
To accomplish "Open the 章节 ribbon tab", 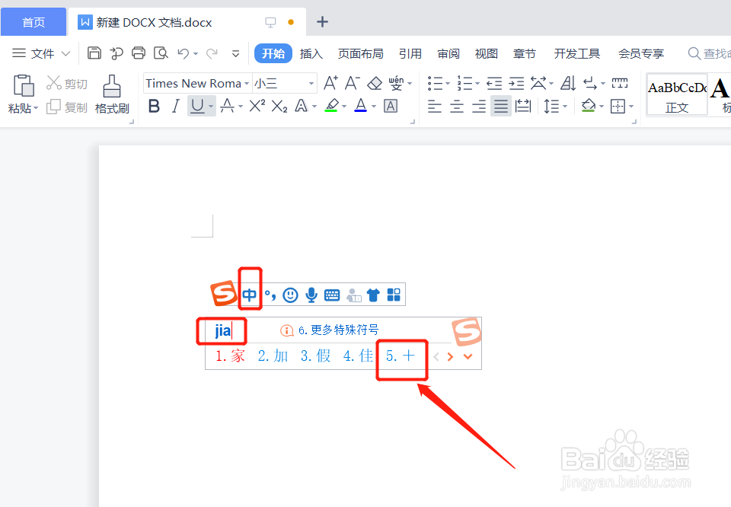I will [x=525, y=53].
